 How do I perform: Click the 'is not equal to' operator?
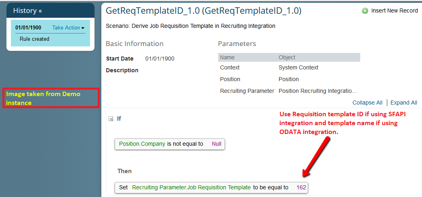185,144
